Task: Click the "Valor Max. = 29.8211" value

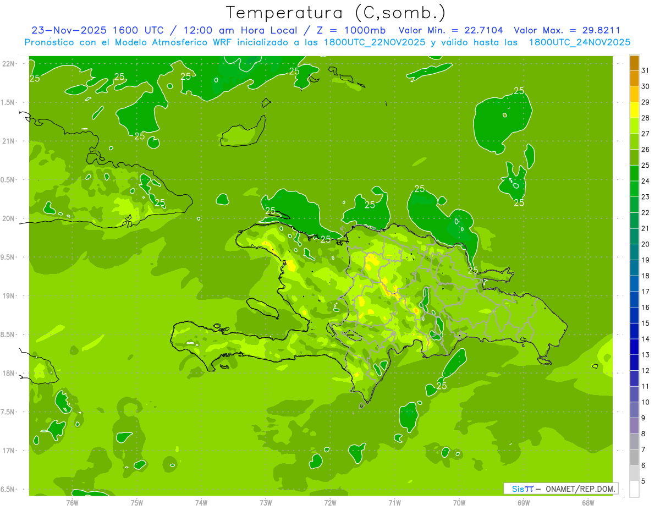Action: pyautogui.click(x=567, y=30)
